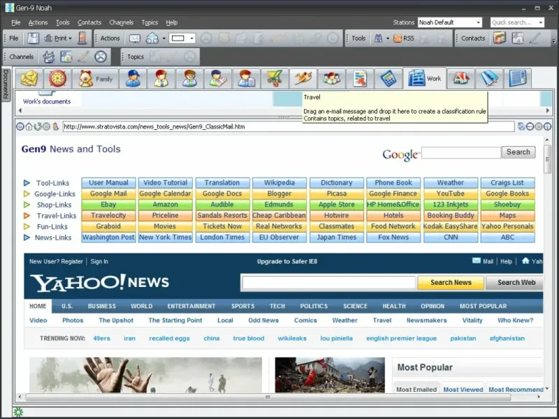Expand the Tool-Links triangle

click(27, 183)
